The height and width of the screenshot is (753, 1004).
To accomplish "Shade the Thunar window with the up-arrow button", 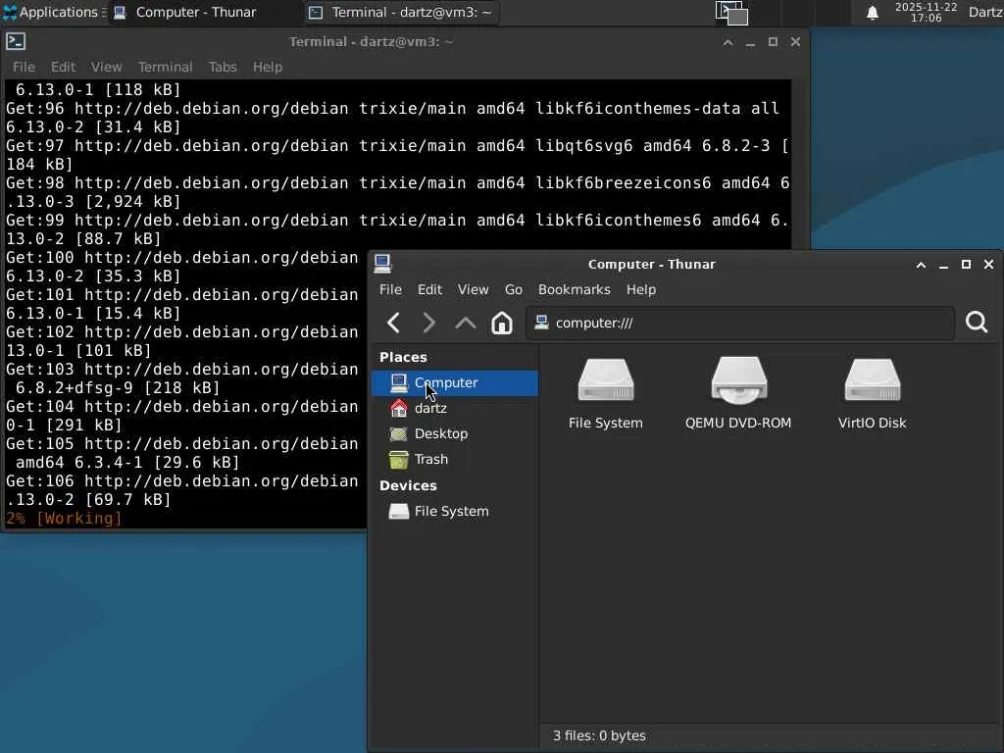I will tap(921, 265).
